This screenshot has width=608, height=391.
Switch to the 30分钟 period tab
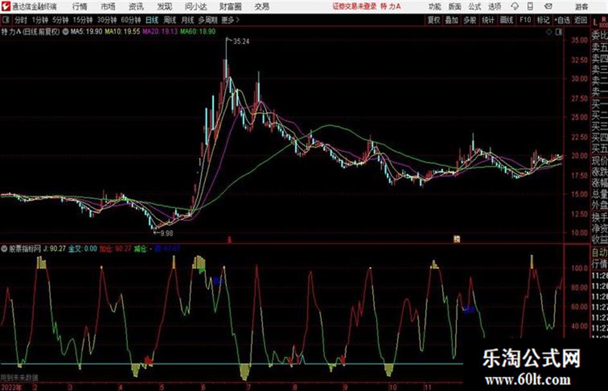pyautogui.click(x=107, y=20)
